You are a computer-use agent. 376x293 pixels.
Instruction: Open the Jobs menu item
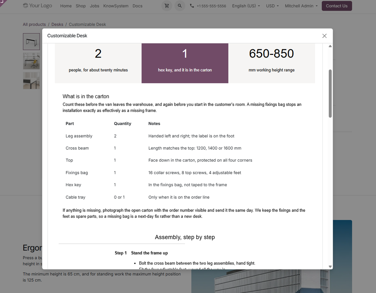(94, 6)
